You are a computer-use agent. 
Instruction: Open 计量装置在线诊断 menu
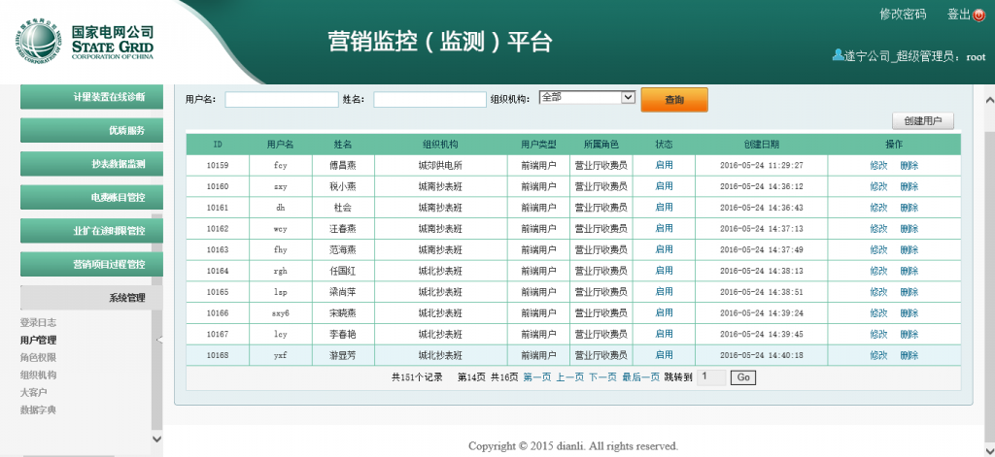click(x=91, y=97)
